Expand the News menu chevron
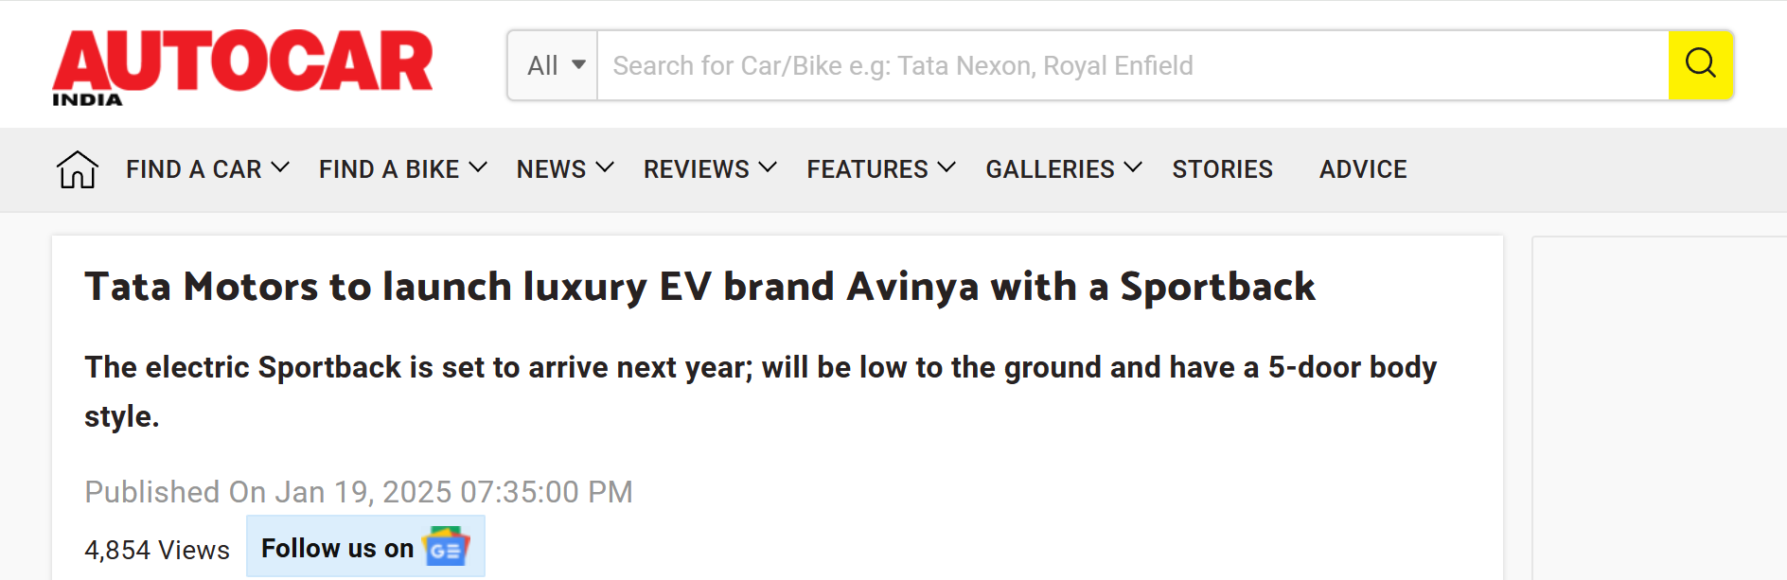The width and height of the screenshot is (1787, 580). tap(605, 168)
